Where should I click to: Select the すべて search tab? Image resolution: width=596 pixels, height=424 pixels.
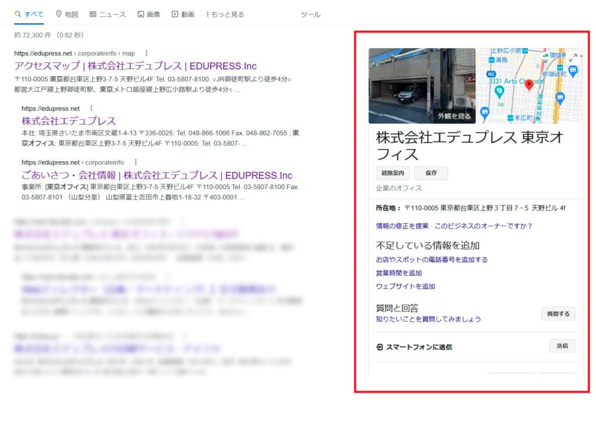[29, 15]
